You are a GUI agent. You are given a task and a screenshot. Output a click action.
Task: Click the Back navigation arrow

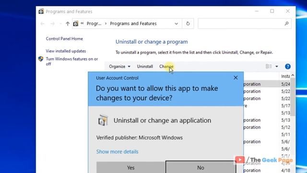[x=43, y=24]
